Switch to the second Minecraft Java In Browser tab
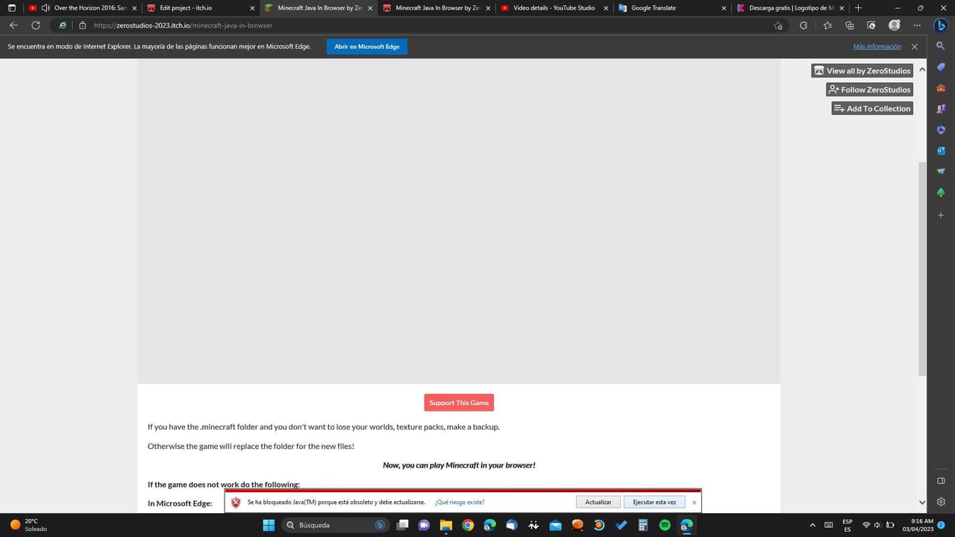The height and width of the screenshot is (537, 955). pyautogui.click(x=436, y=7)
